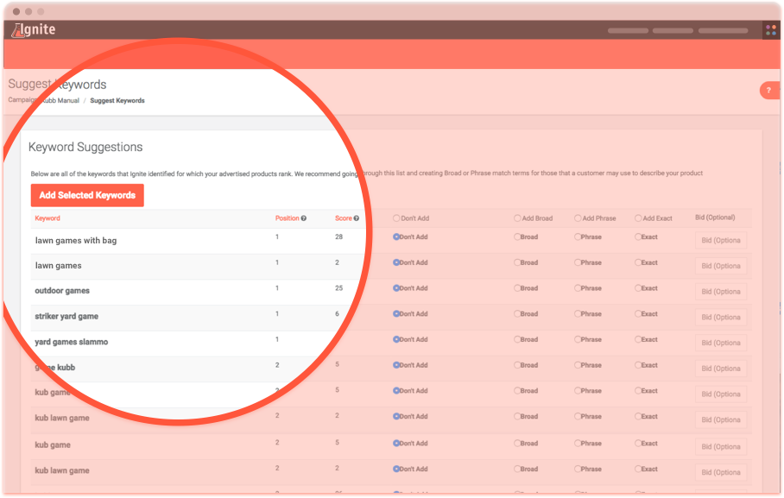Choose Broad for game kubb keyword
The height and width of the screenshot is (498, 784).
tap(517, 365)
